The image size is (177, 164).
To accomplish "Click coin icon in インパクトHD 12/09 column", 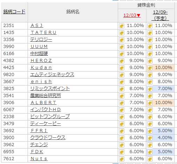I will coord(150,110).
